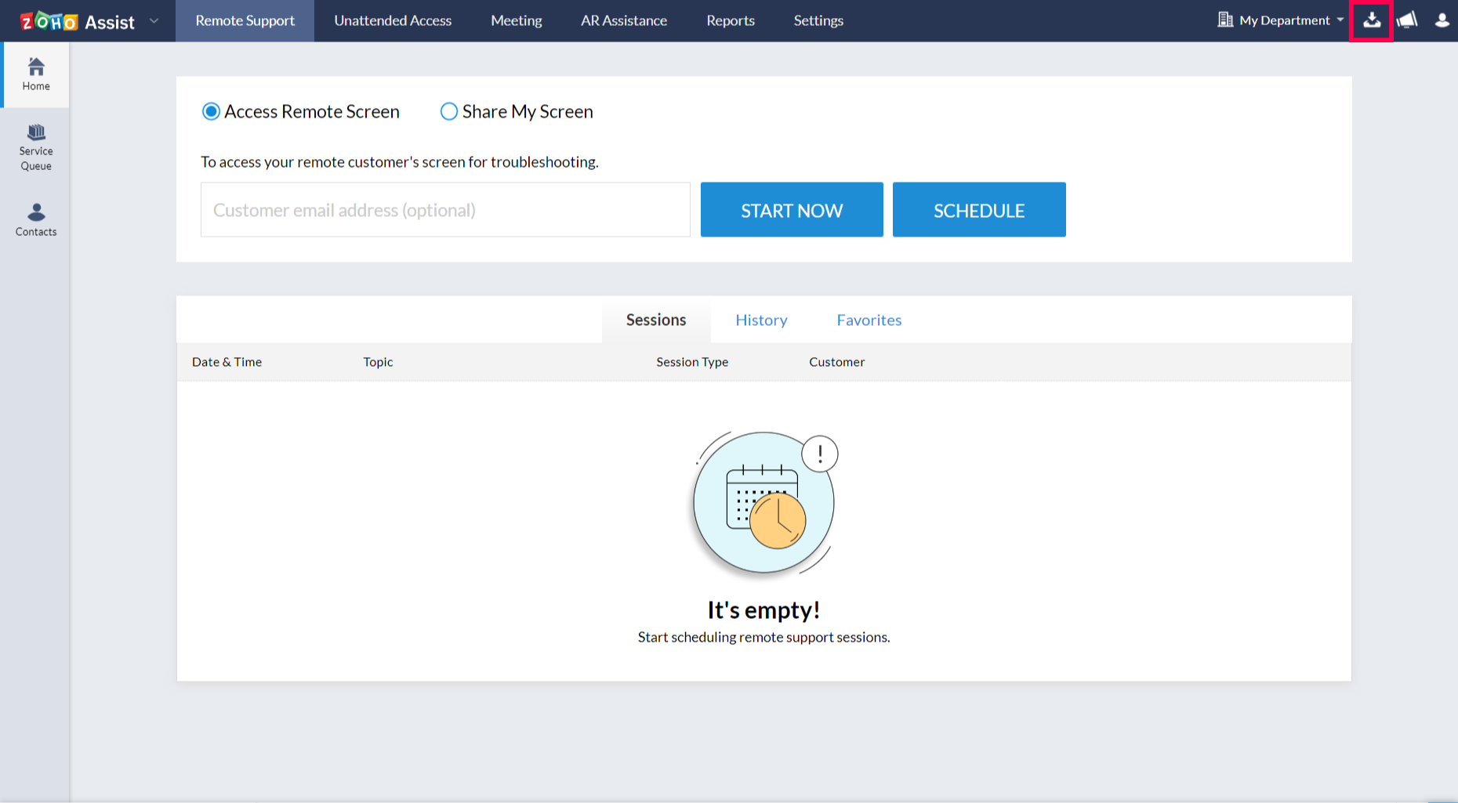Select the Access Remote Screen option
1458x803 pixels.
(211, 111)
